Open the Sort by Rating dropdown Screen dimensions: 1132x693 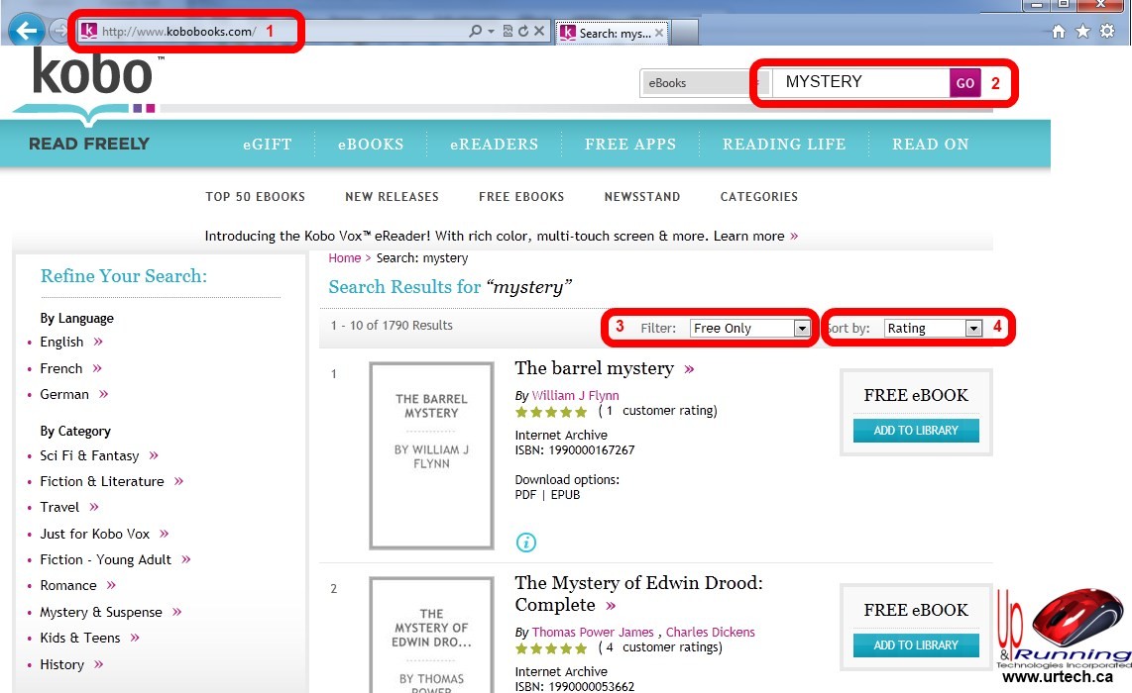click(x=933, y=329)
